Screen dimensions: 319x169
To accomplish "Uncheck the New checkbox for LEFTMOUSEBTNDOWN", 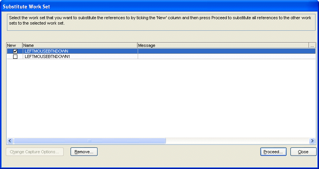I will 15,51.
